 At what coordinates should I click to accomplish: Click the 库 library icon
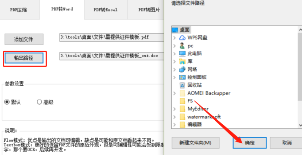pos(182,61)
